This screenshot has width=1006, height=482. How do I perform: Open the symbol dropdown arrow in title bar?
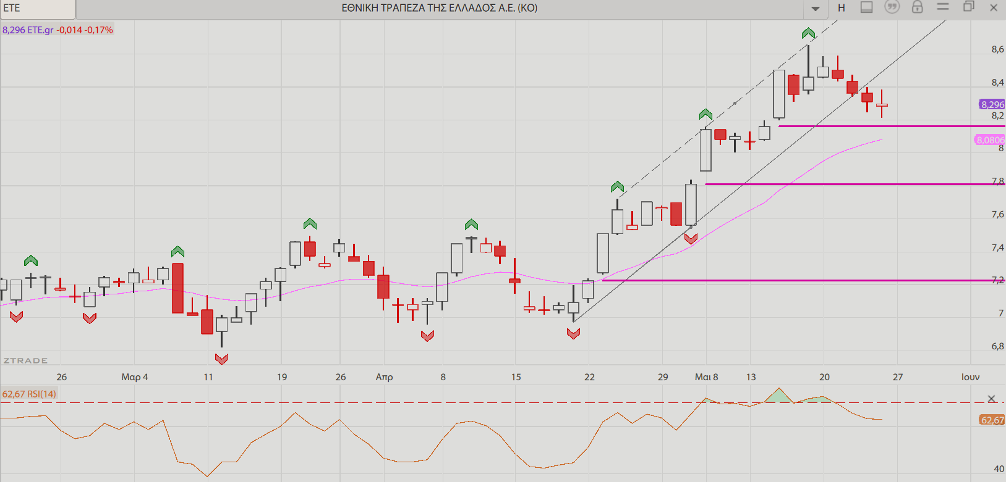[815, 9]
